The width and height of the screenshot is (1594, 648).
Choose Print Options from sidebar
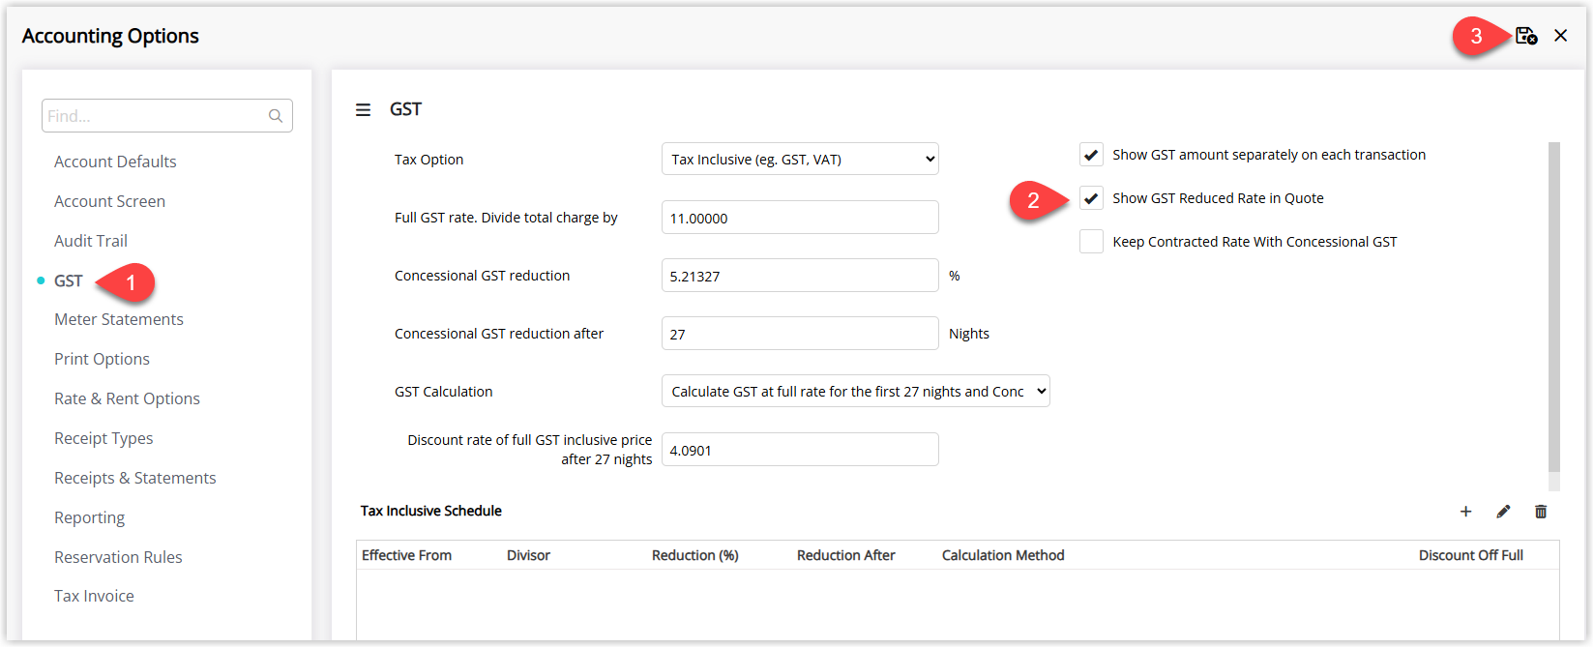pos(102,359)
